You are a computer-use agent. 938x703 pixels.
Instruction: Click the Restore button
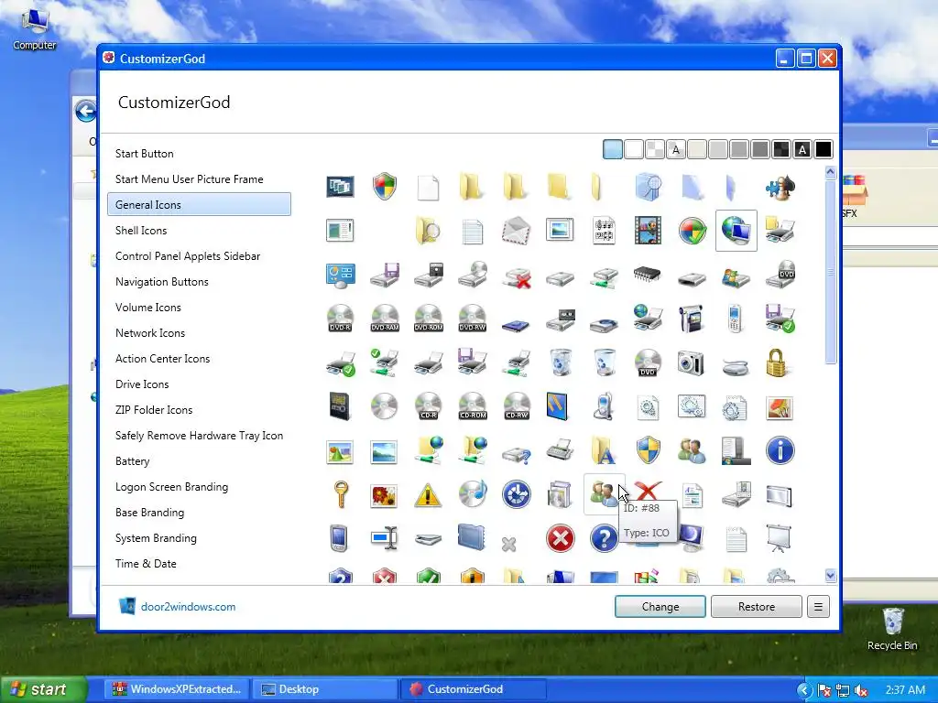tap(756, 606)
